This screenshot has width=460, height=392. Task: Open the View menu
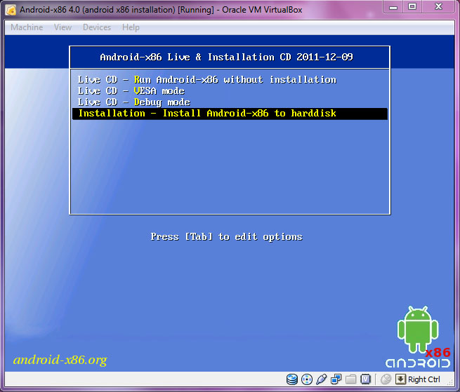63,27
